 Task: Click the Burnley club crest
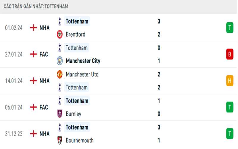(x=60, y=114)
